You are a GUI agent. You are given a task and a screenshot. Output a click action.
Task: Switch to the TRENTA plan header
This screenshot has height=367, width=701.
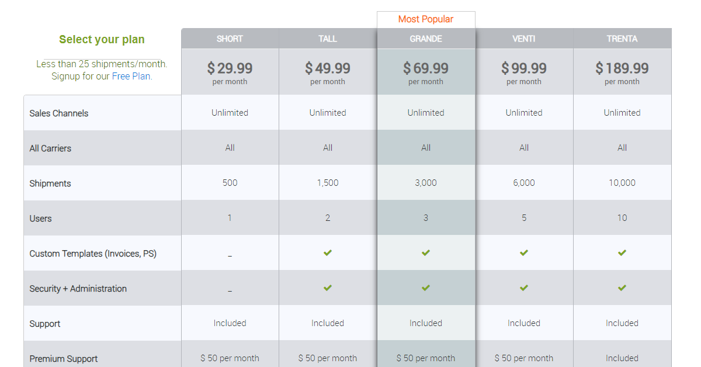[622, 39]
